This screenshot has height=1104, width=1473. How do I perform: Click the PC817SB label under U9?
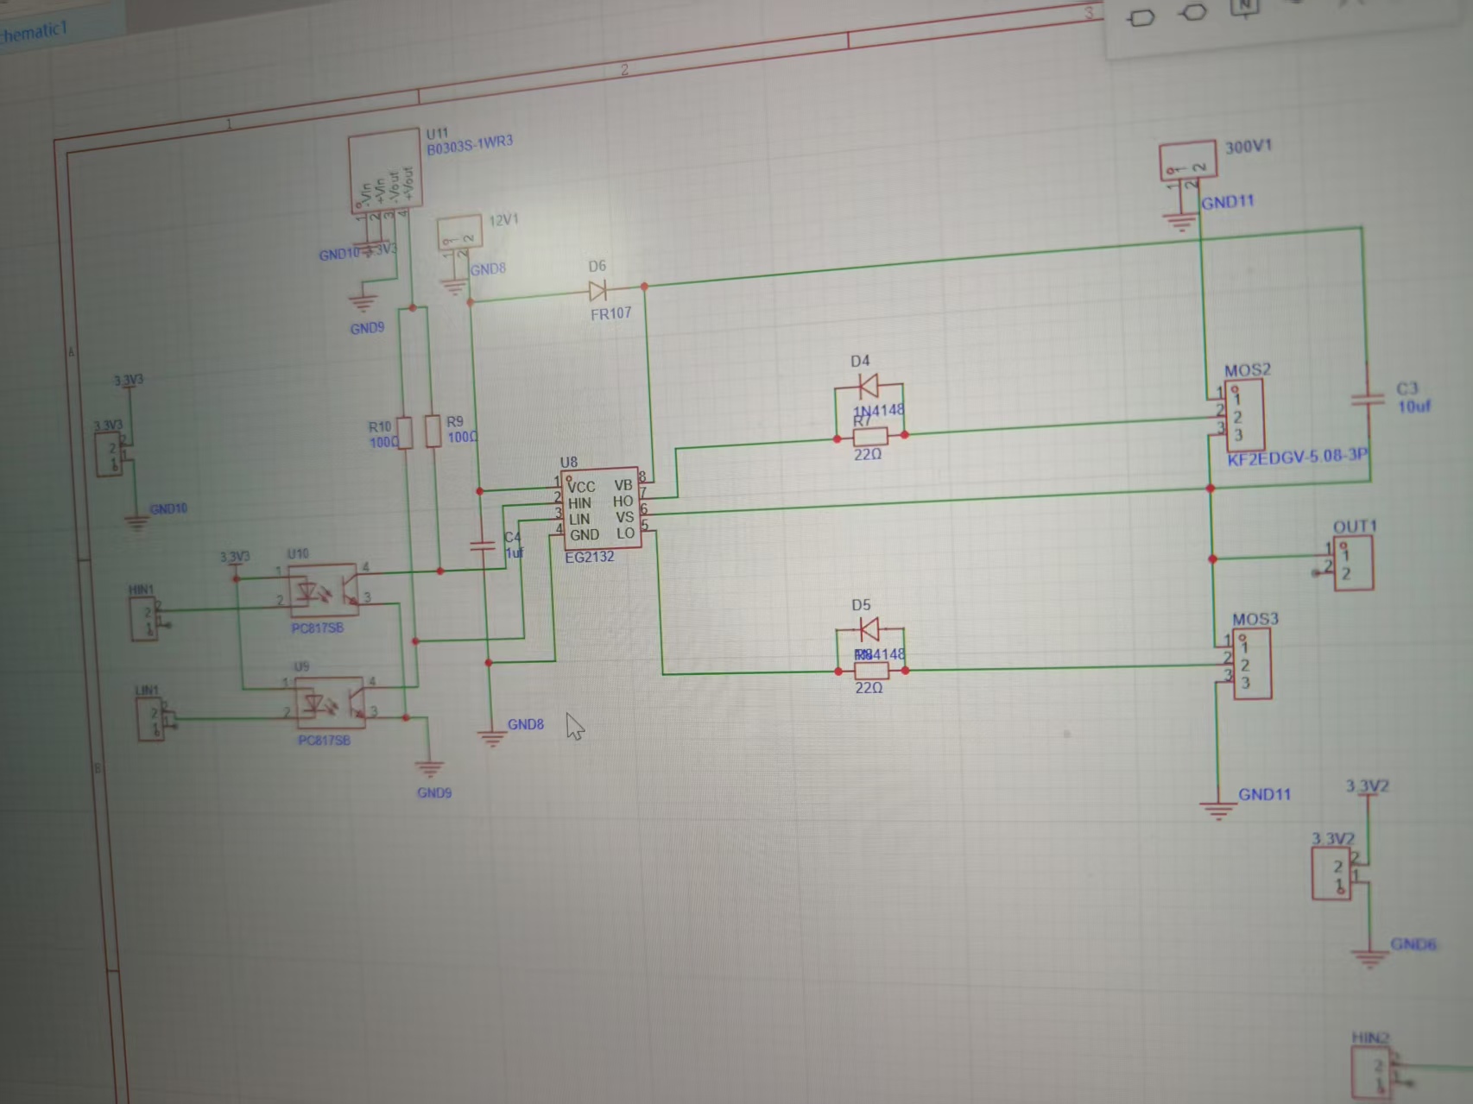coord(325,741)
